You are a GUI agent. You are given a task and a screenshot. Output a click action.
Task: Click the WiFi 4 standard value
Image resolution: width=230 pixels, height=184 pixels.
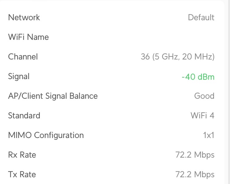coord(202,116)
